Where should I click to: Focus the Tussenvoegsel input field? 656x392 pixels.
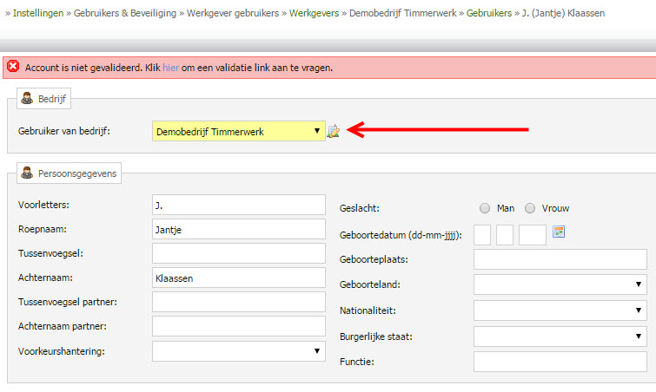239,253
